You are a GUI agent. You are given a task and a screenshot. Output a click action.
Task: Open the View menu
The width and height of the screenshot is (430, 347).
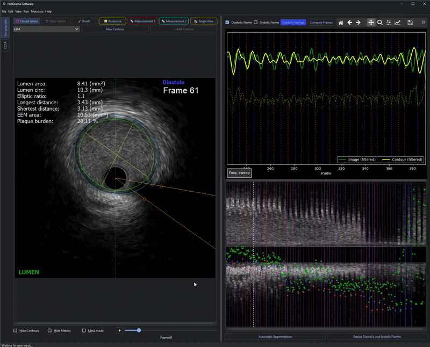click(18, 11)
